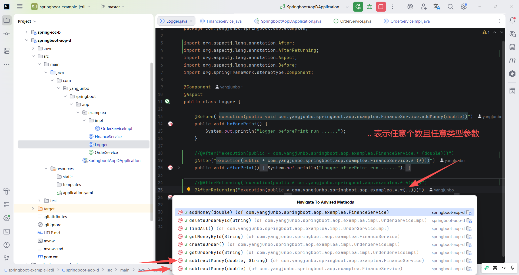This screenshot has height=275, width=519.
Task: Switch to SpringbootAopDApplication.java tab
Action: coord(288,21)
